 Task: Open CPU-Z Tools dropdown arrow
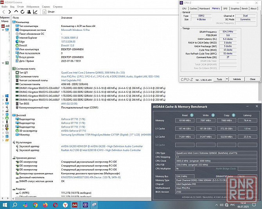227,79
